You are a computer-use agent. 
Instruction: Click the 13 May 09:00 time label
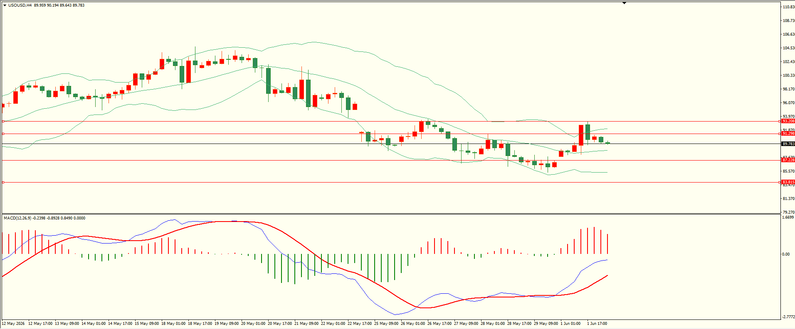(67, 324)
